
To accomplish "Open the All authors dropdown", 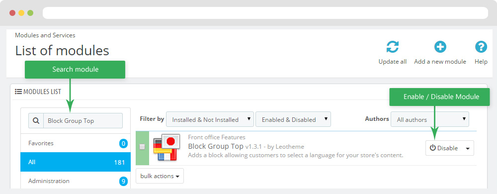I will pos(430,119).
